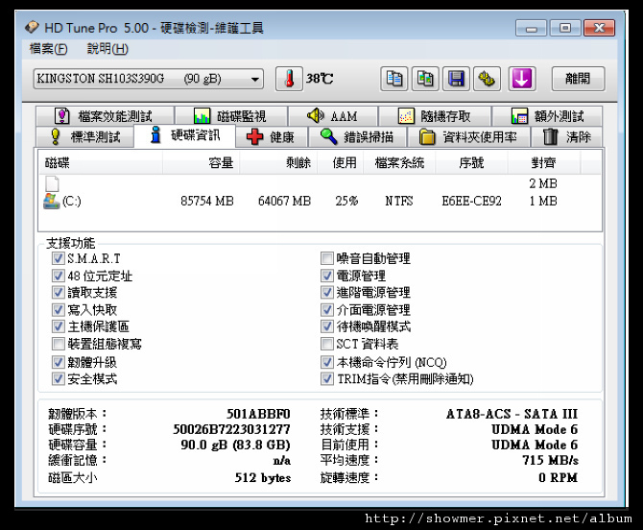Screen dimensions: 643x530
Task: Toggle the 讀取支援 checkbox
Action: tap(59, 293)
